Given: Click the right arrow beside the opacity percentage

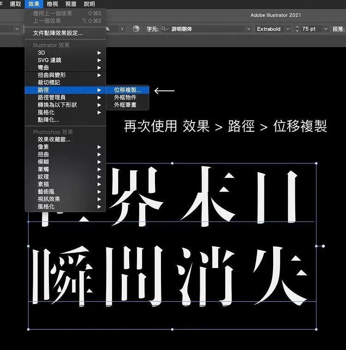Looking at the screenshot, I should (122, 29).
